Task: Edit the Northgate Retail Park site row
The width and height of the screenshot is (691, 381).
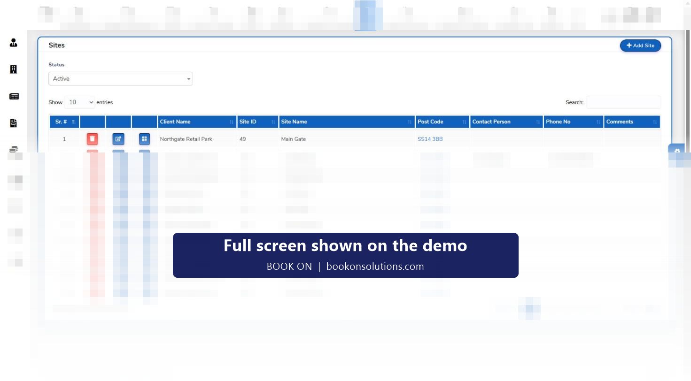Action: pos(118,139)
